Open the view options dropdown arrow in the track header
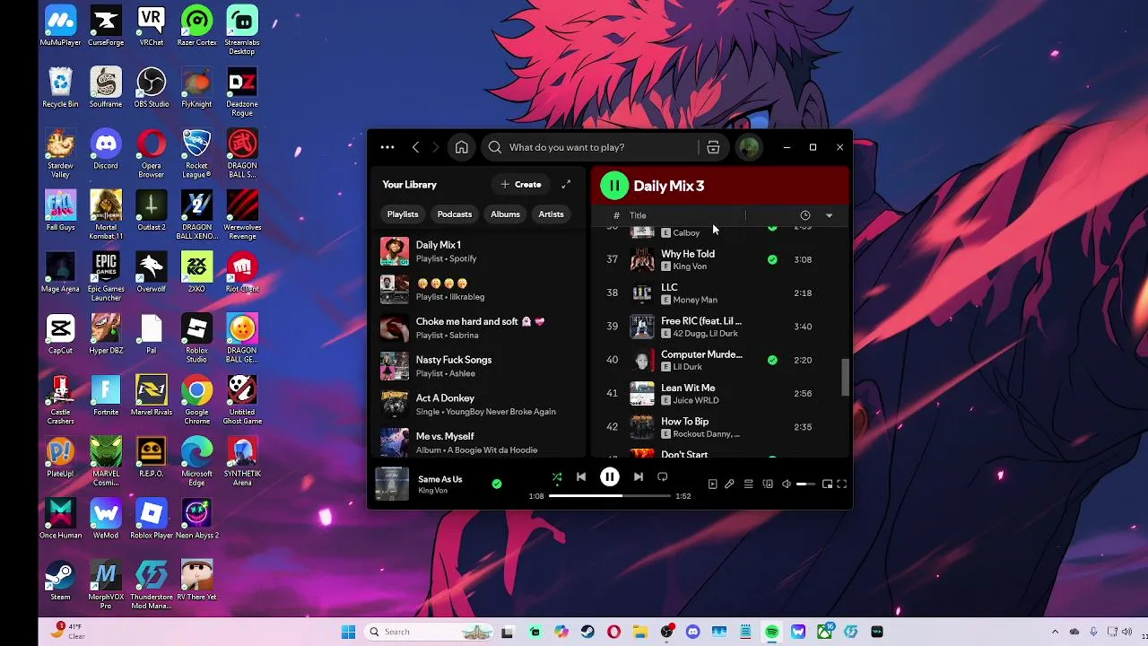Screen dimensions: 1148x646 click(x=829, y=215)
